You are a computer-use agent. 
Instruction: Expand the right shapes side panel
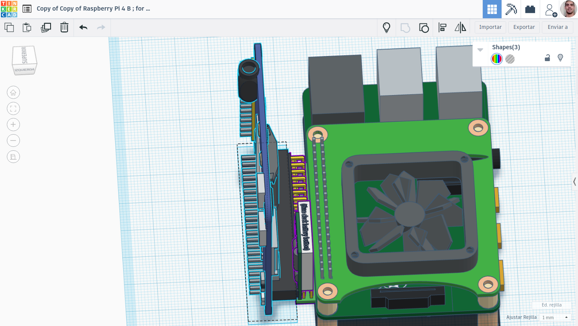point(574,182)
